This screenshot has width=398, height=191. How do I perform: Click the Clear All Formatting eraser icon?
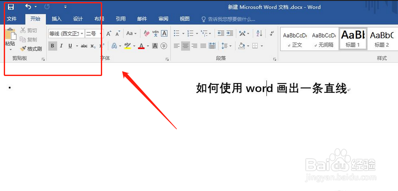[x=147, y=33]
